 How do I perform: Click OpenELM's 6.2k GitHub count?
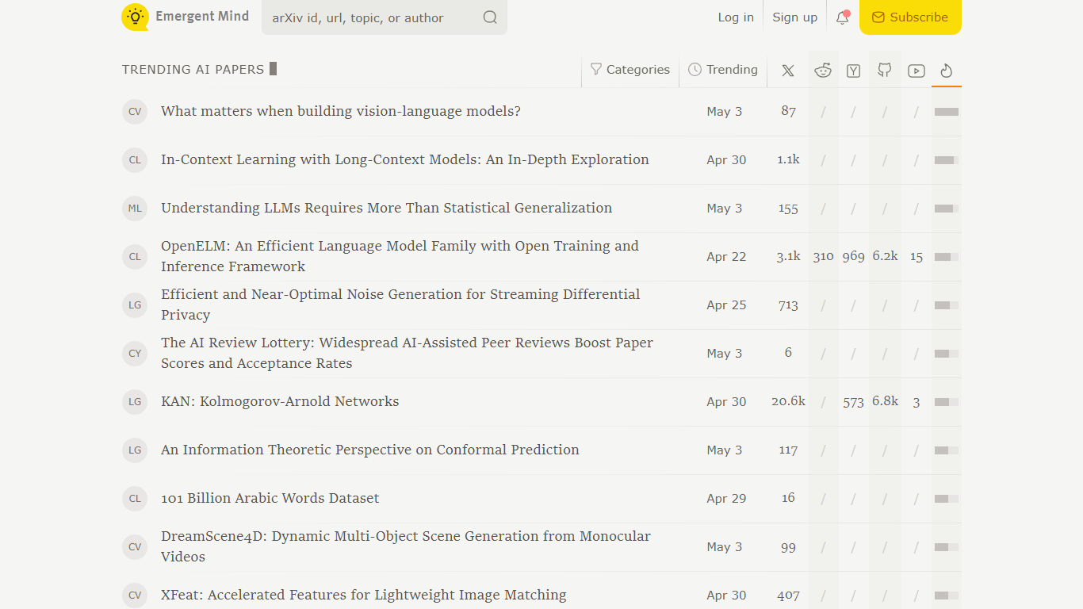pos(885,256)
